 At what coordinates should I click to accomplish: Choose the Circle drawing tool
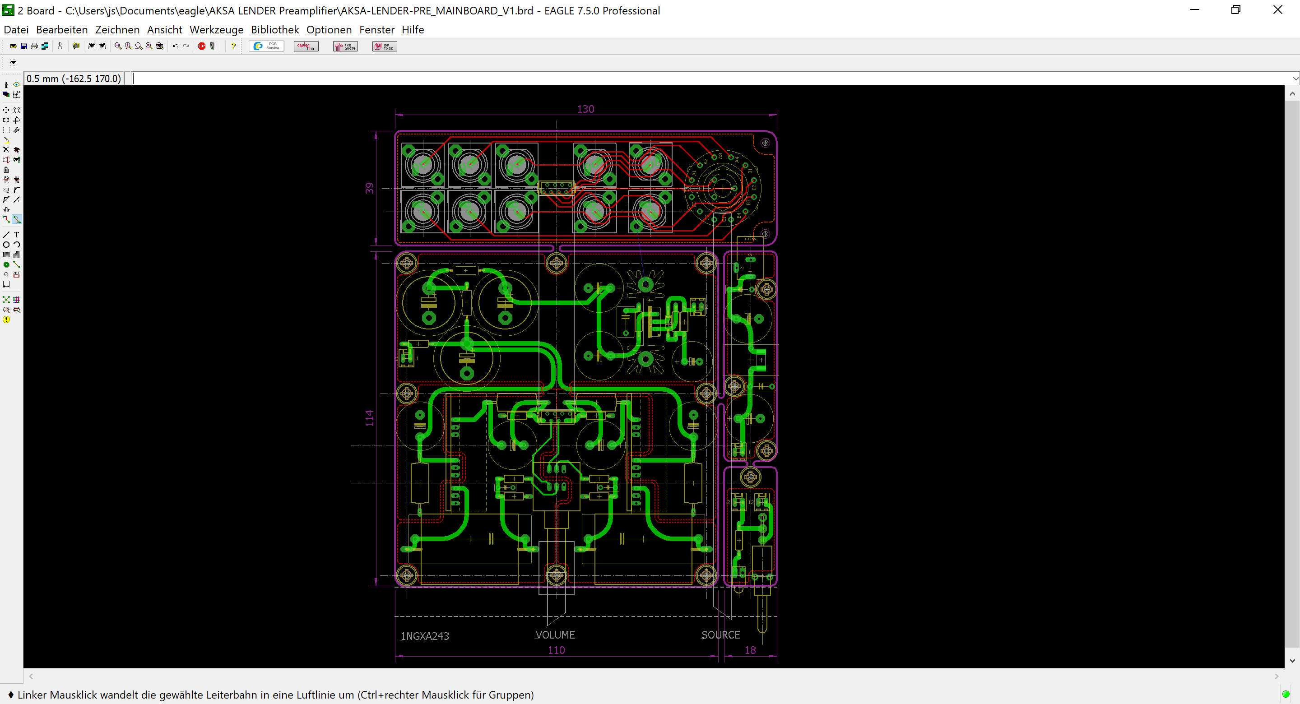point(6,245)
